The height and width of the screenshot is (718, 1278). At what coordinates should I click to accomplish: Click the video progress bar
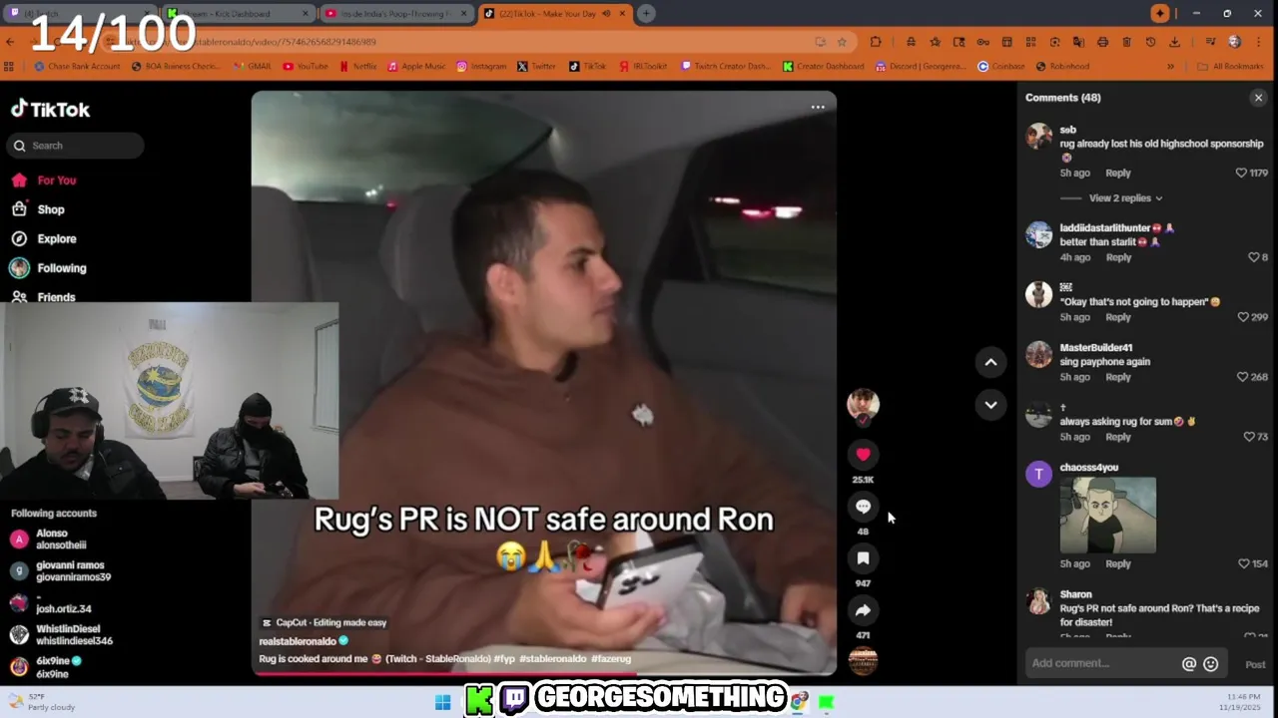544,673
